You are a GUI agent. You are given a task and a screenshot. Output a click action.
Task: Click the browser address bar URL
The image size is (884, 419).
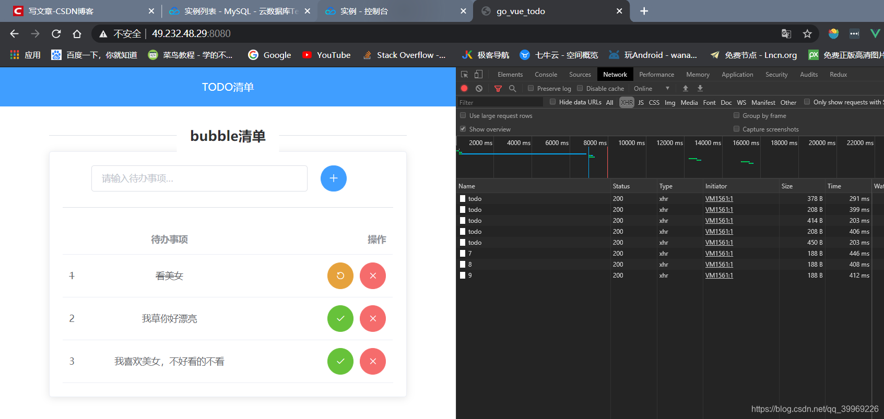(191, 34)
